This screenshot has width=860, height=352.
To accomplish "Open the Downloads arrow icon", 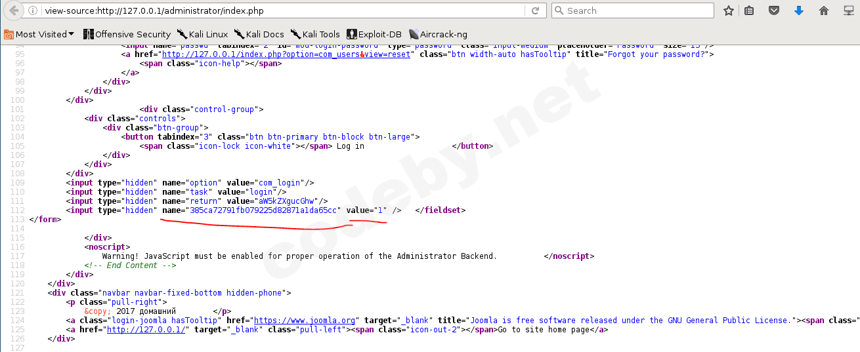I will [799, 10].
